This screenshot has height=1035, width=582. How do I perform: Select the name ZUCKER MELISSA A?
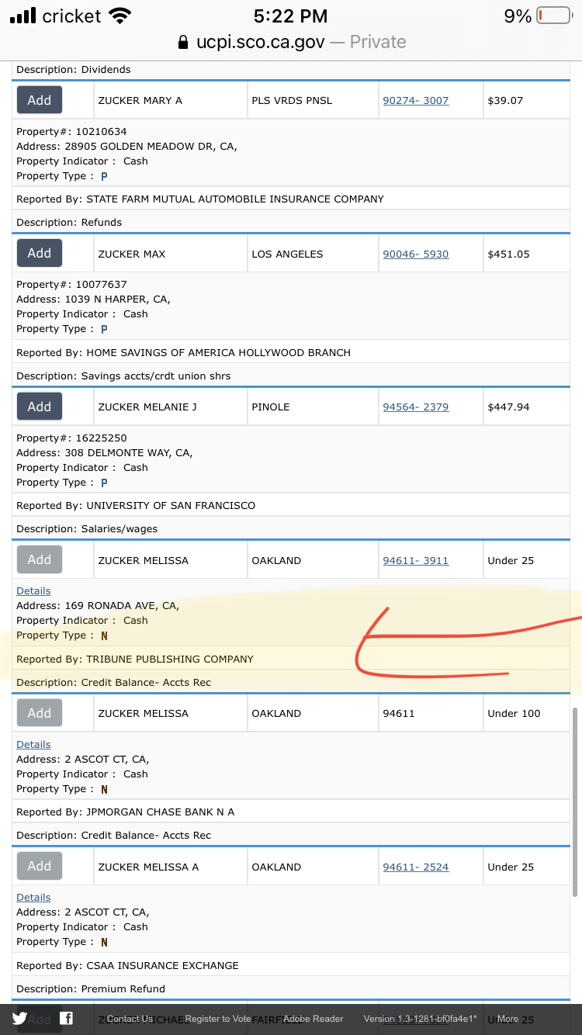tap(148, 867)
